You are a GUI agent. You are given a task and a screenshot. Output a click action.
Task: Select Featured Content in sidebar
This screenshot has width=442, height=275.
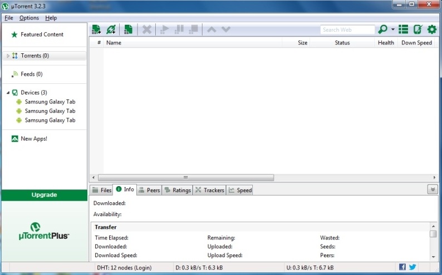(42, 34)
